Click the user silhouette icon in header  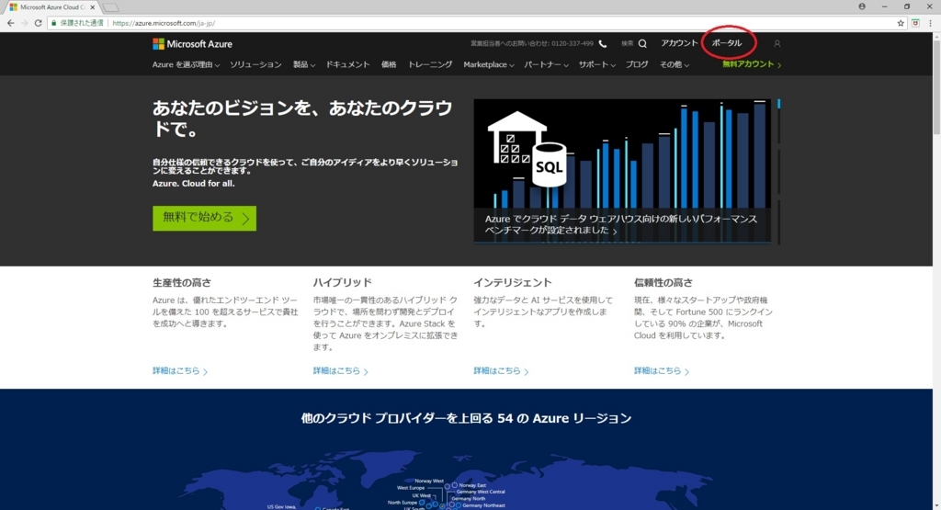[777, 44]
